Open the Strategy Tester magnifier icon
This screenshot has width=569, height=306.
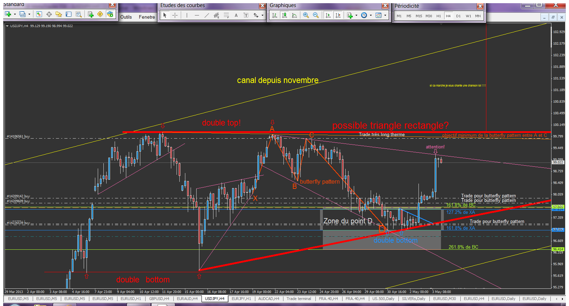[78, 14]
